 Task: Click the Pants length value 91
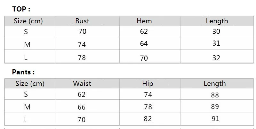click(x=215, y=119)
